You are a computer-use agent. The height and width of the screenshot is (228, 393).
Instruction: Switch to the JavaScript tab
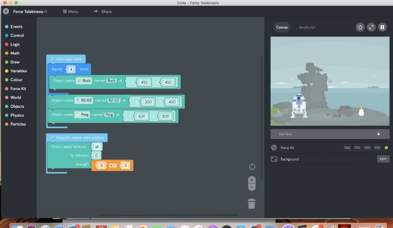pos(307,27)
